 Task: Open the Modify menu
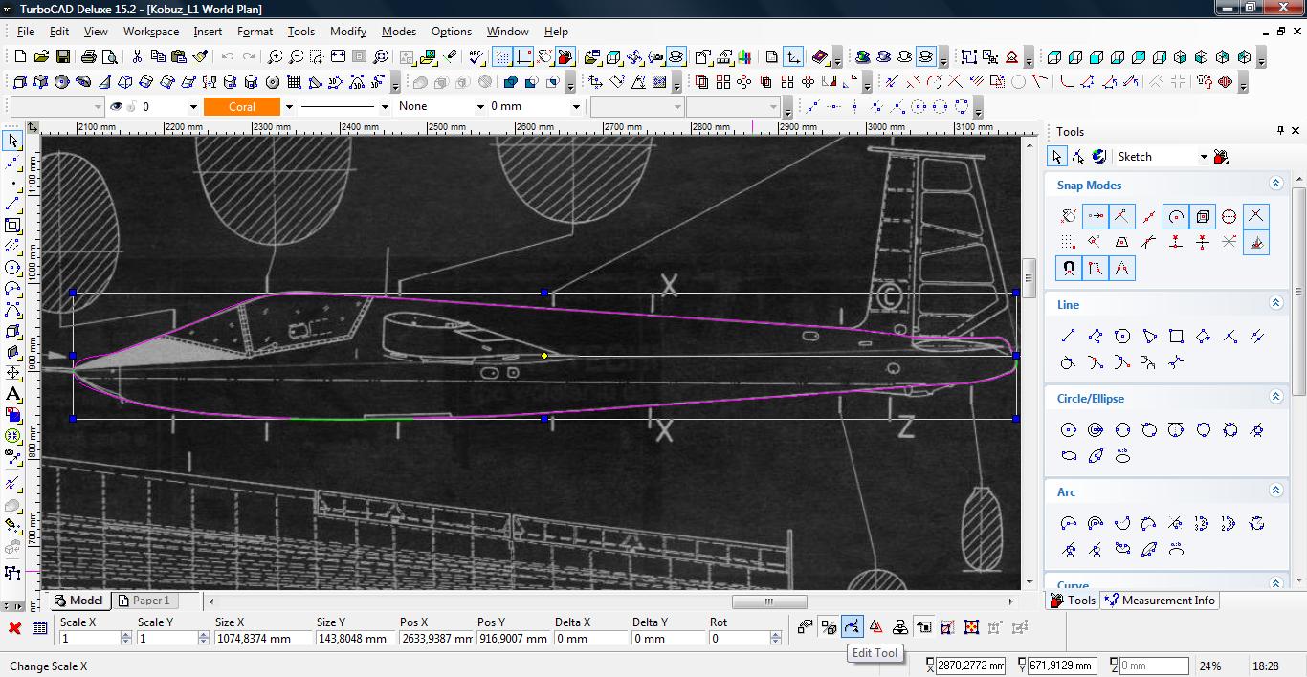[348, 31]
